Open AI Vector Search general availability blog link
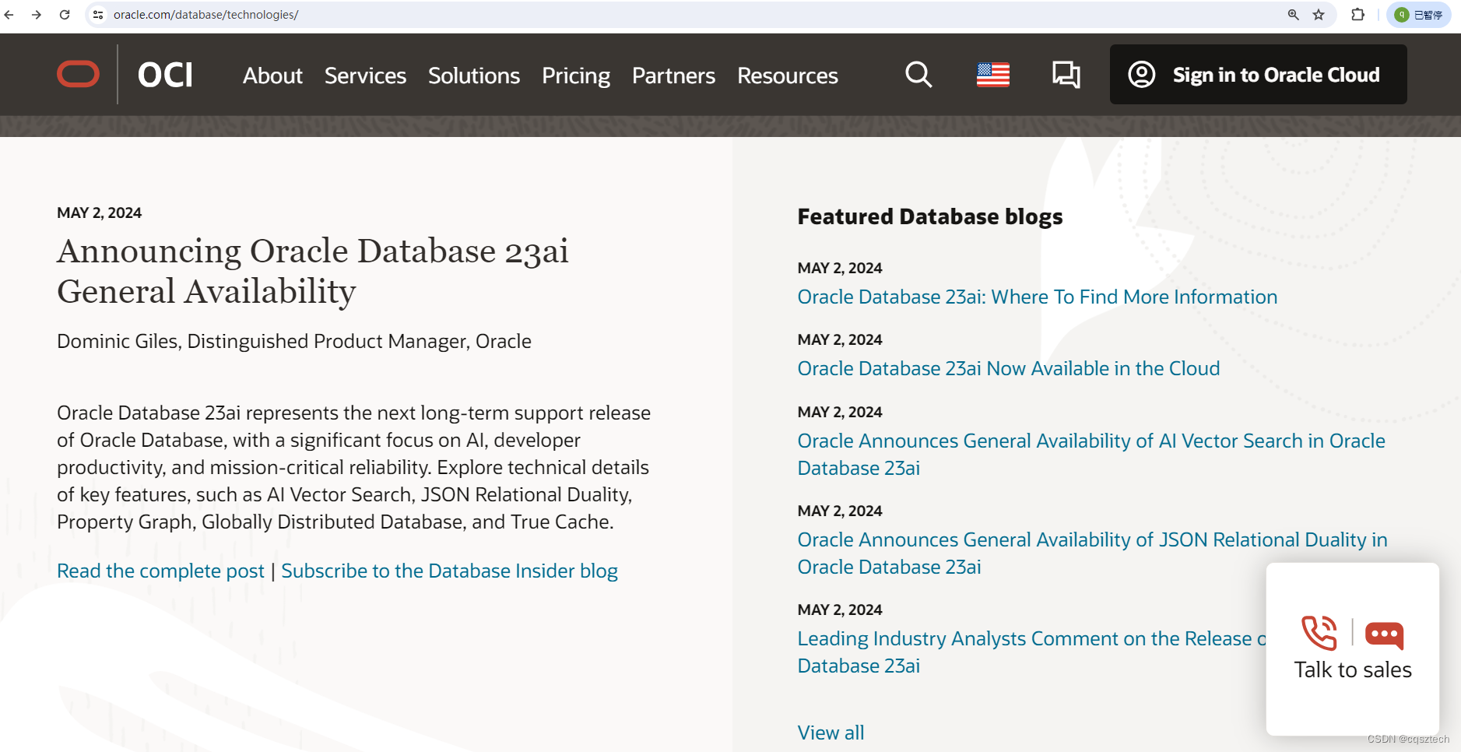This screenshot has height=752, width=1461. [1091, 454]
